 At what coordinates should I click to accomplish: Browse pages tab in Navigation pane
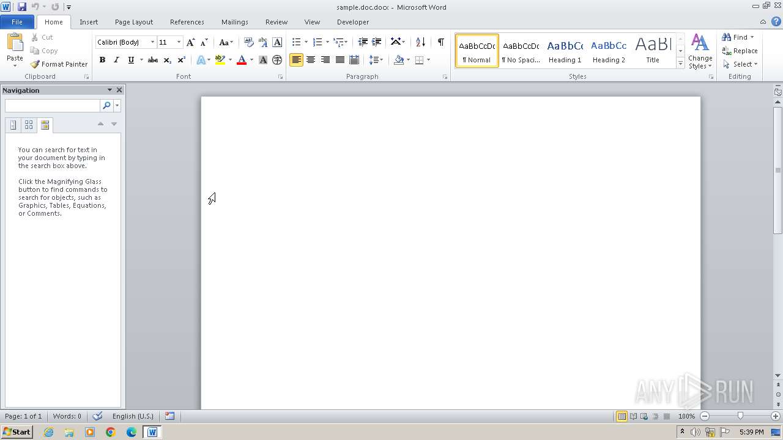[x=29, y=125]
